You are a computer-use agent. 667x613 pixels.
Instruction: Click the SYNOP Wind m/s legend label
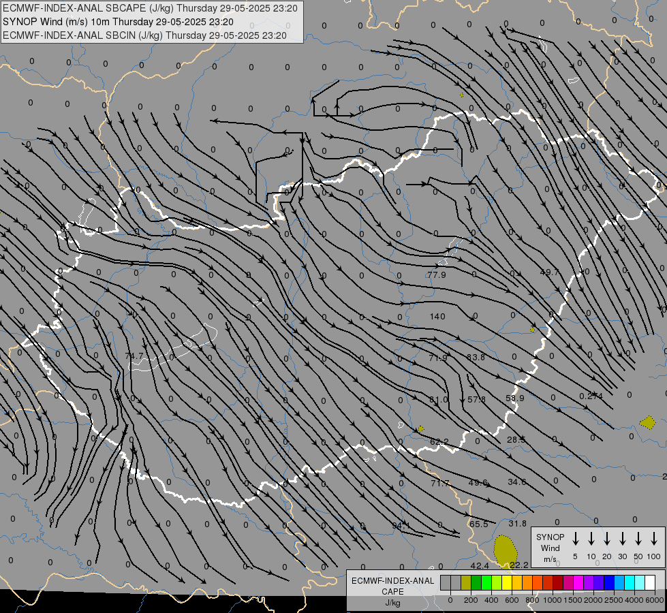(x=550, y=548)
